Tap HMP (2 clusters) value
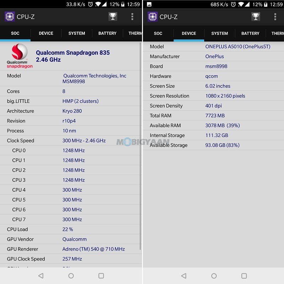Screen dimensions: 284x284 (x=81, y=101)
